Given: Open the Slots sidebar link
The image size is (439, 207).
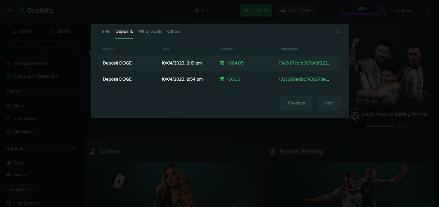Looking at the screenshot, I should click(19, 106).
